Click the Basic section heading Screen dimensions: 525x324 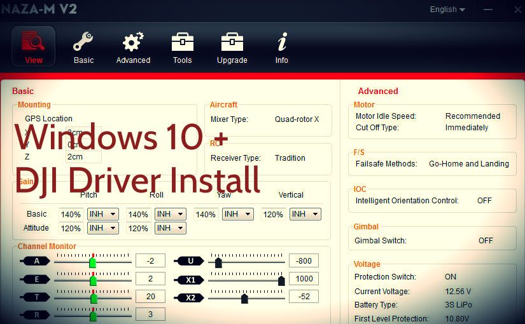(x=23, y=91)
